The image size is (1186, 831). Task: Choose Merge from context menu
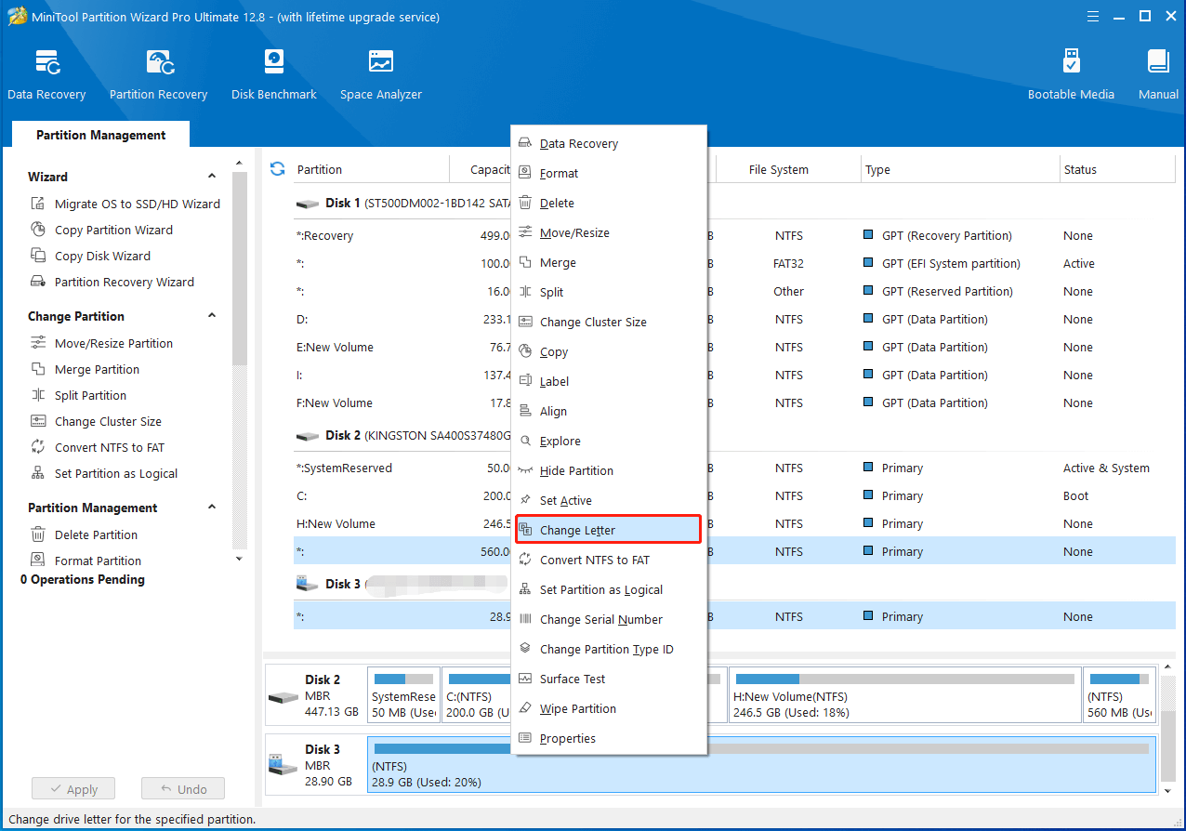[609, 262]
